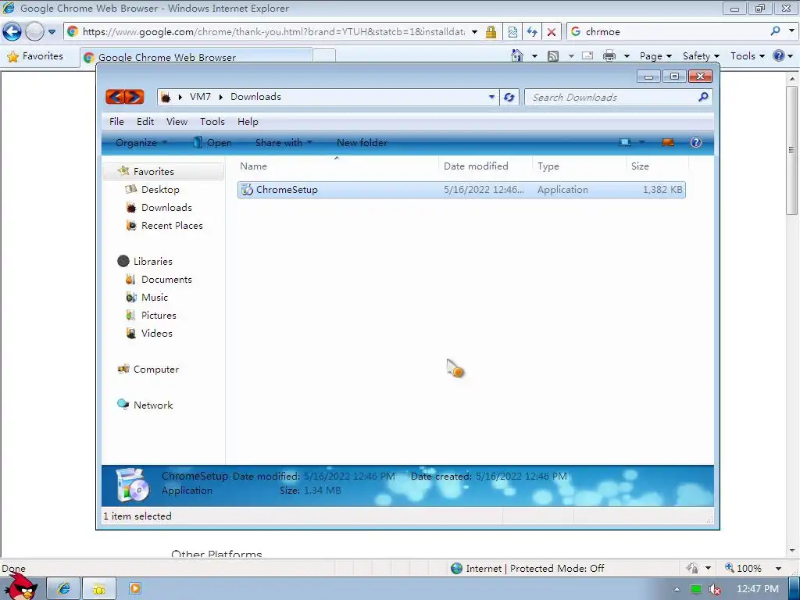Click Explorer forward arrow button
The width and height of the screenshot is (800, 600).
pos(134,96)
